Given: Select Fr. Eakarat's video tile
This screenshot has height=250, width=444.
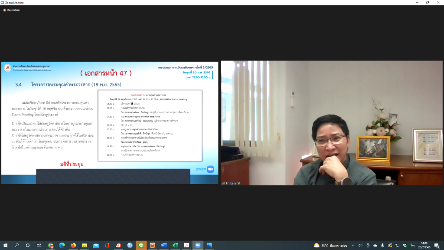Looking at the screenshot, I should [332, 123].
